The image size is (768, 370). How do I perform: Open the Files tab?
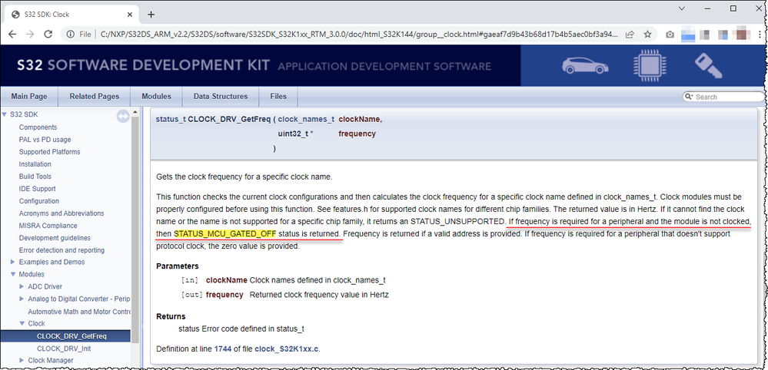pos(278,96)
